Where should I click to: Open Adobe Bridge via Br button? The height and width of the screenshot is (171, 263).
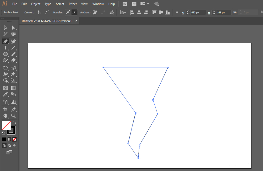click(125, 4)
